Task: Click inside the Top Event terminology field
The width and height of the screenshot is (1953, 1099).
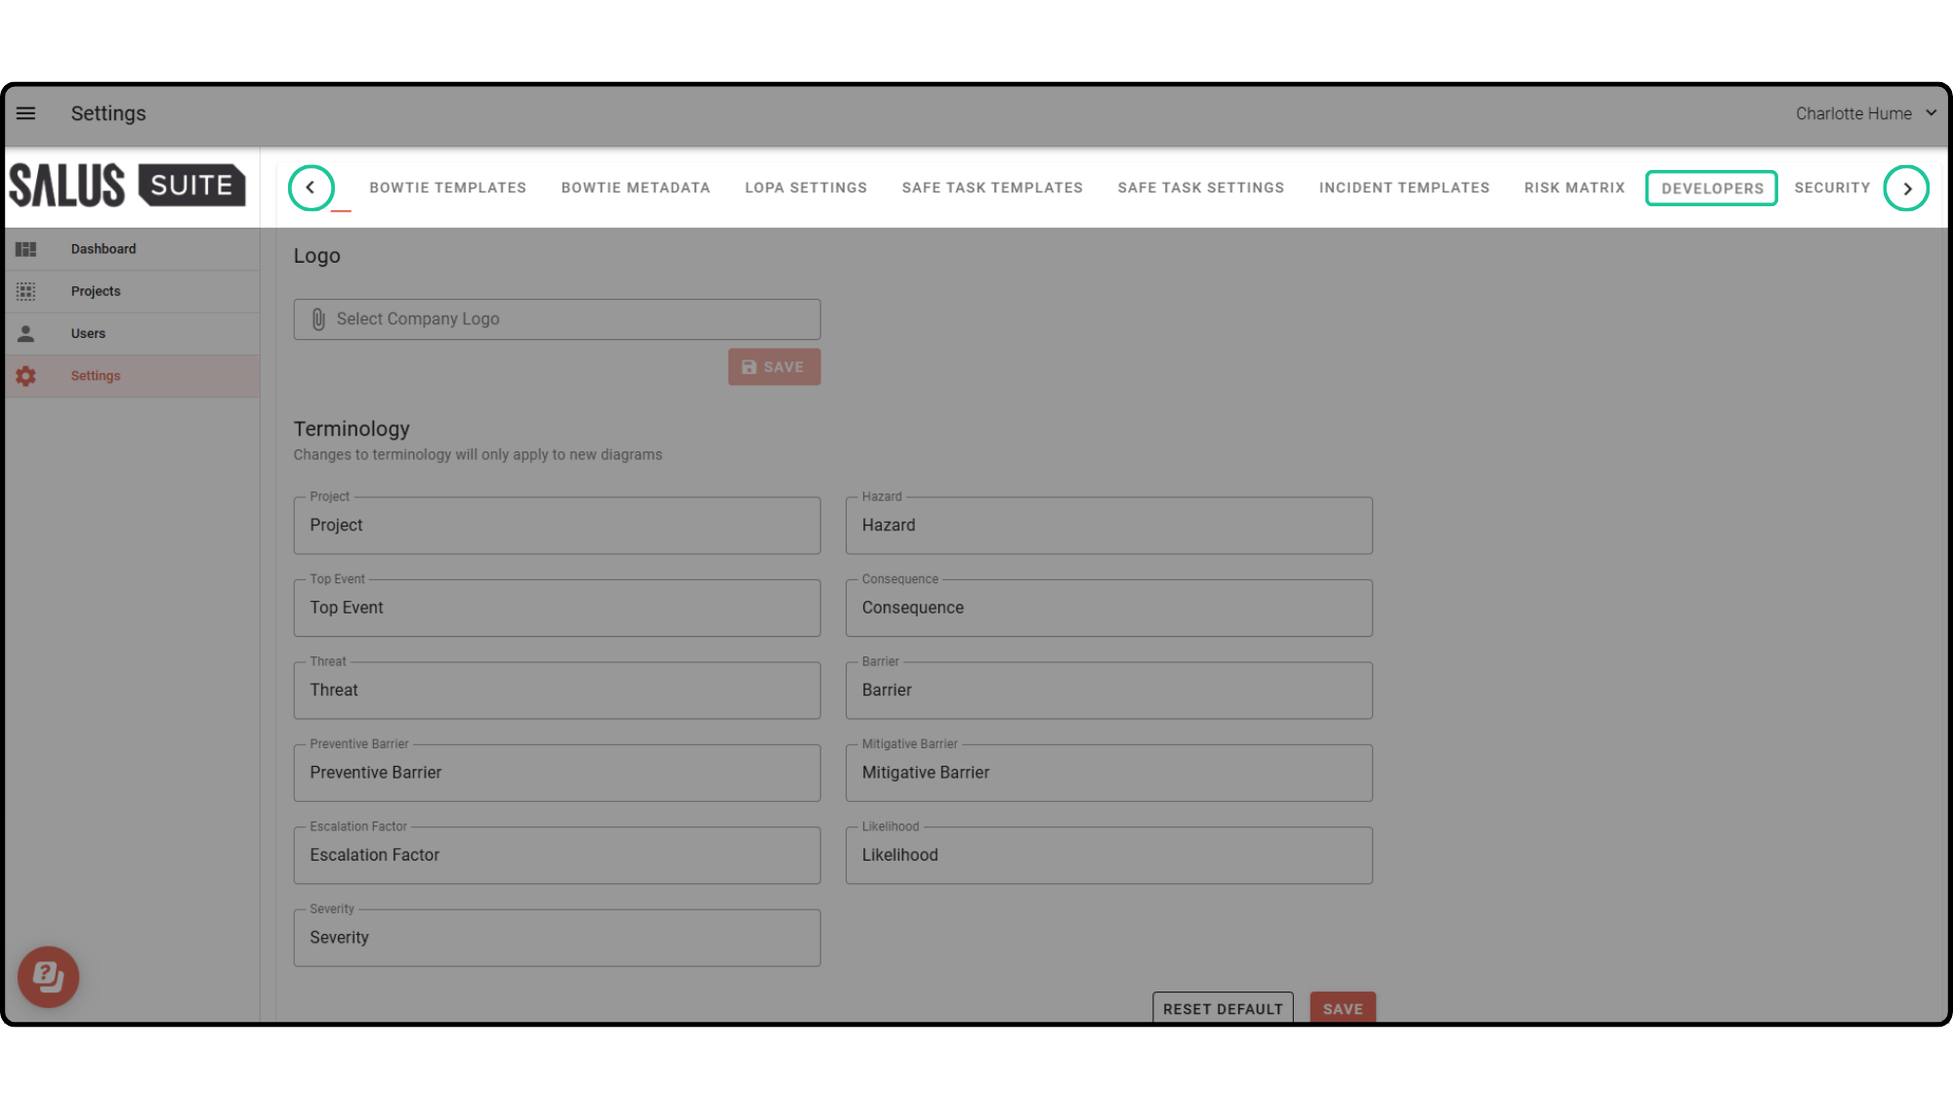Action: pos(557,608)
